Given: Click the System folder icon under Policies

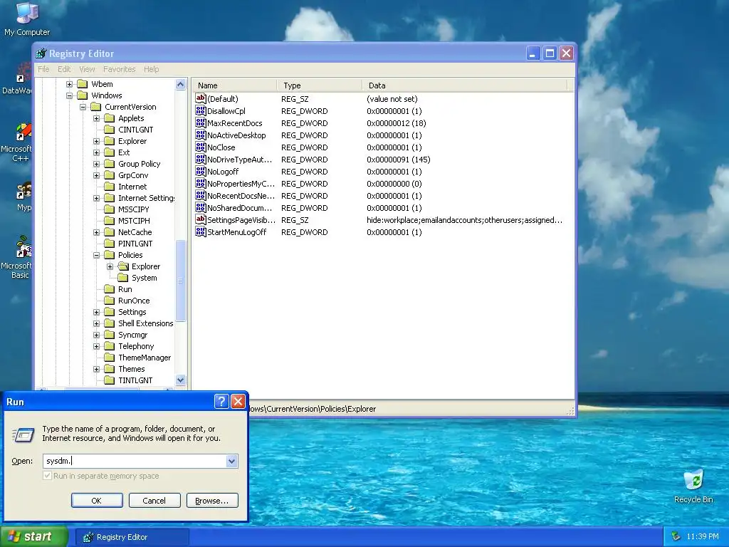Looking at the screenshot, I should (122, 278).
